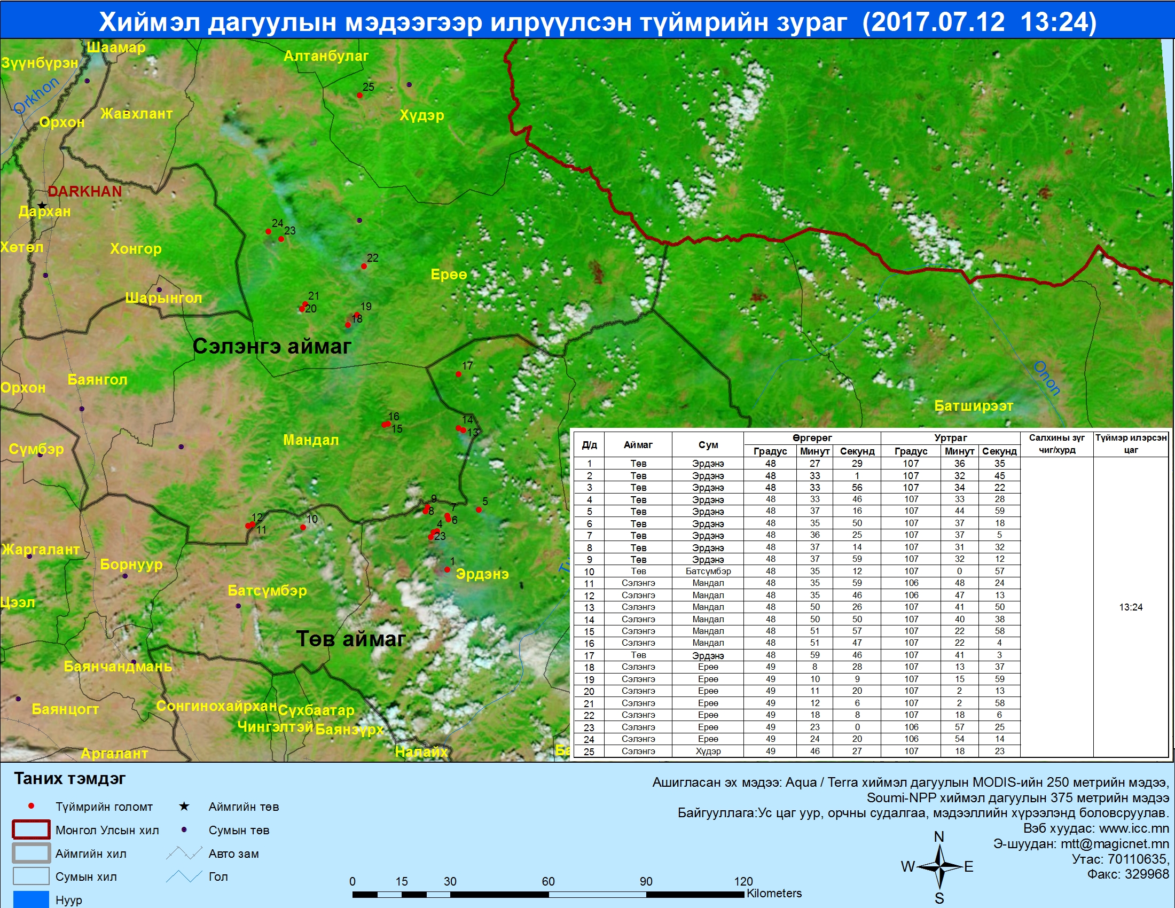This screenshot has height=908, width=1175.
Task: Click the red 'DARKHAN' map label
Action: click(84, 191)
